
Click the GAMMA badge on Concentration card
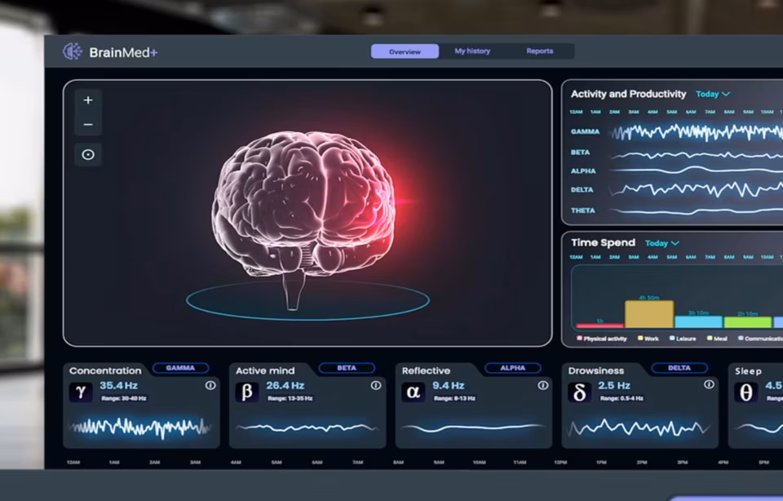click(x=180, y=368)
